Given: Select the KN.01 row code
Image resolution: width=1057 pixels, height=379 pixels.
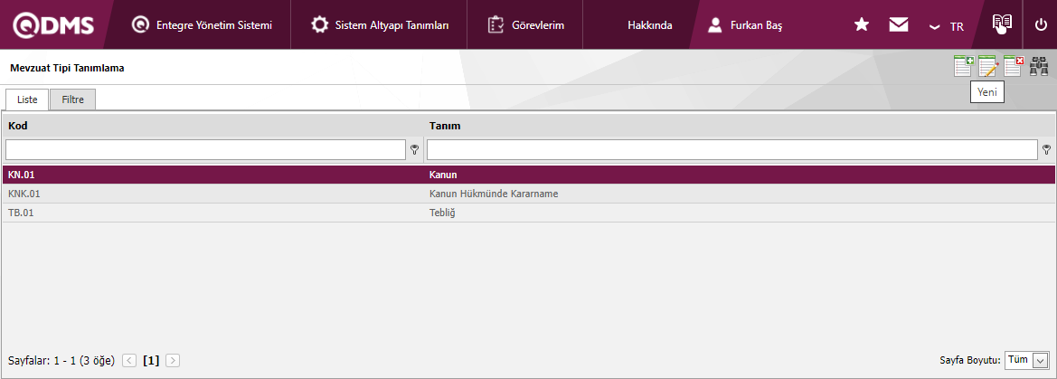Looking at the screenshot, I should (x=22, y=175).
